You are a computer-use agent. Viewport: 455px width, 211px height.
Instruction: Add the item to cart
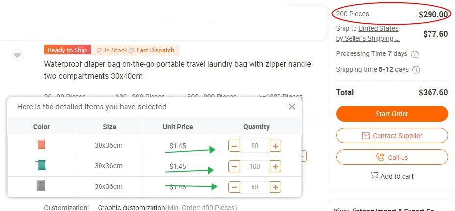392,176
